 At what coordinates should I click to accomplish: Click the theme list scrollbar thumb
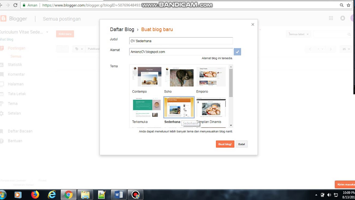(x=231, y=83)
